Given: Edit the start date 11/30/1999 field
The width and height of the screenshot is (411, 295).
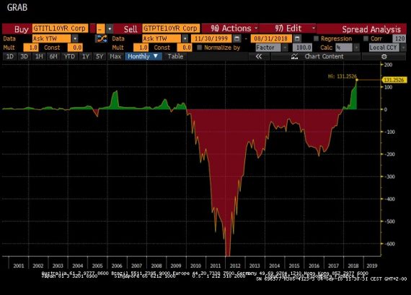Looking at the screenshot, I should pos(211,39).
